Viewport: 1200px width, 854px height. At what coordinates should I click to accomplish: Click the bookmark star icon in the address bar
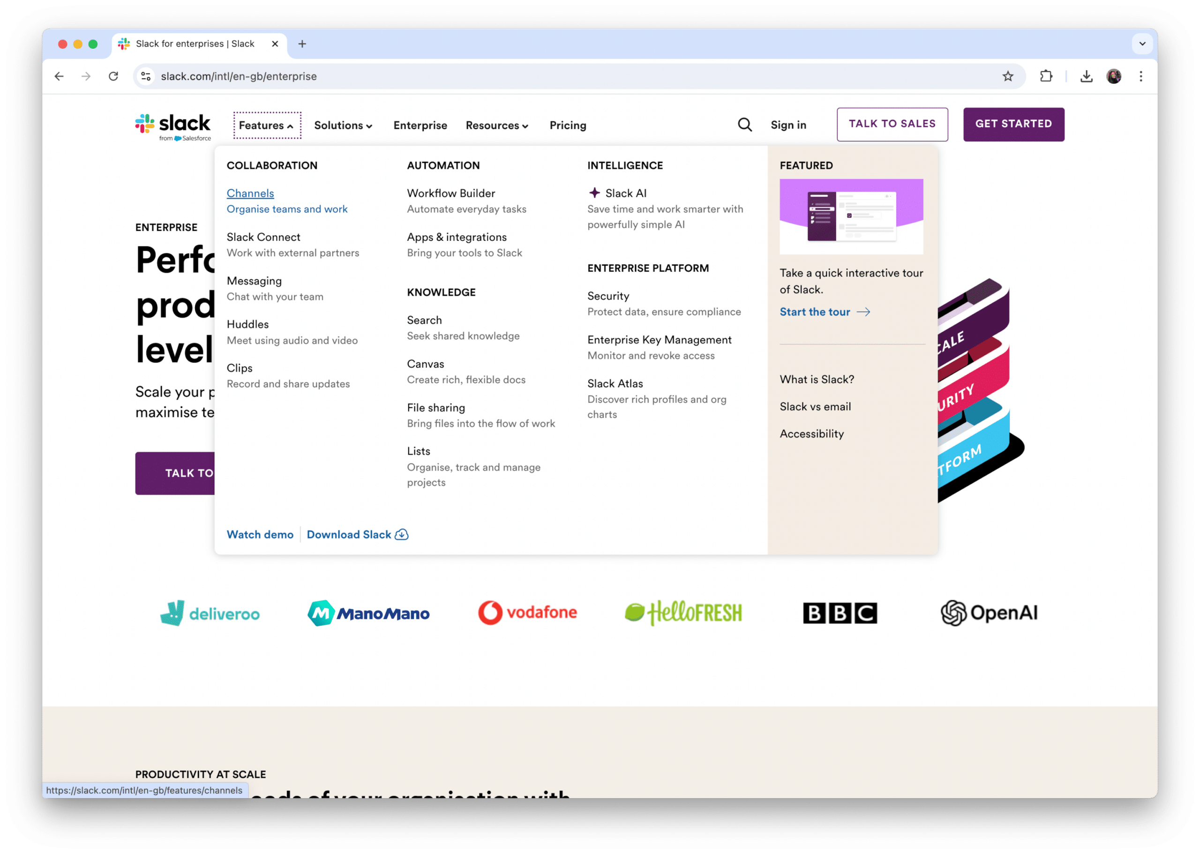click(x=1008, y=77)
